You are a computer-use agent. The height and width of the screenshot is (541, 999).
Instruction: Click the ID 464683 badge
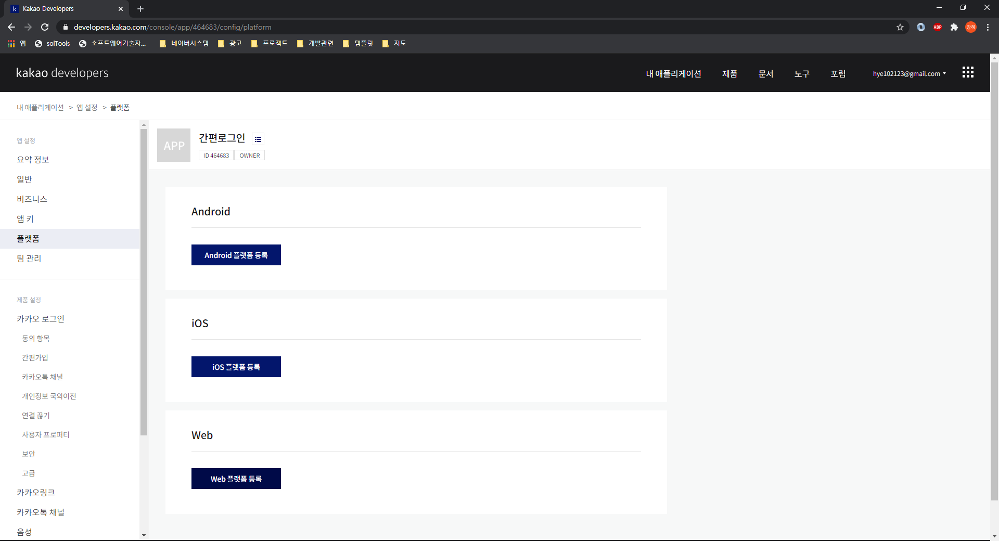coord(216,156)
